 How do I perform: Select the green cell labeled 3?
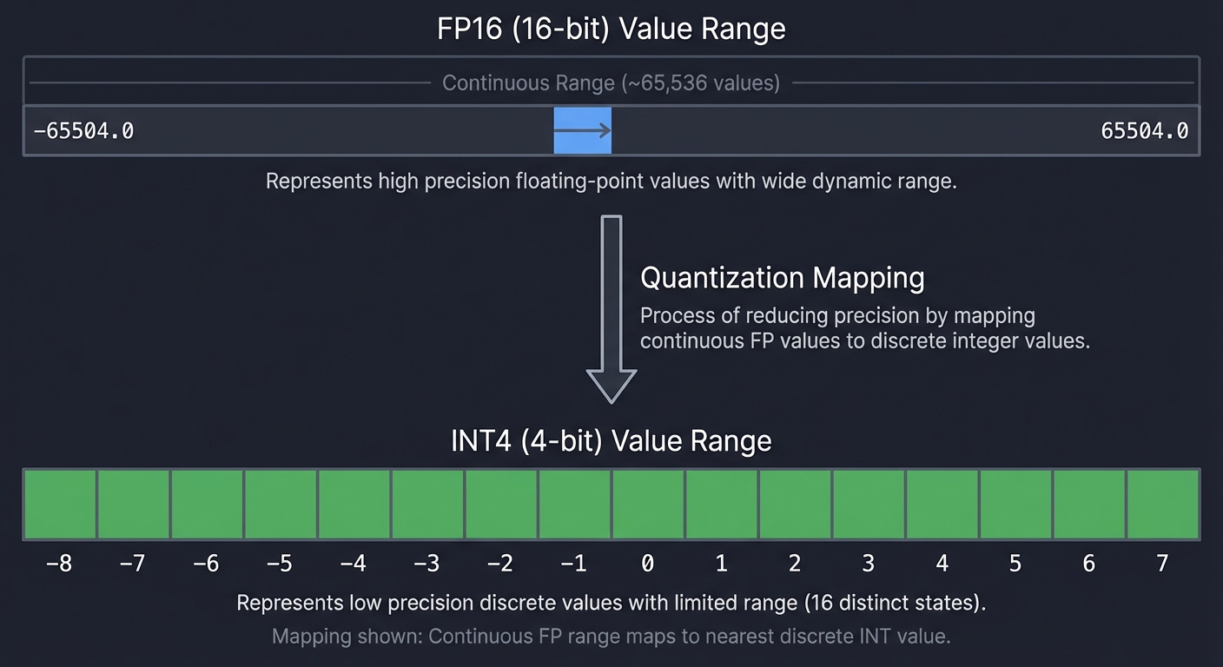point(868,504)
